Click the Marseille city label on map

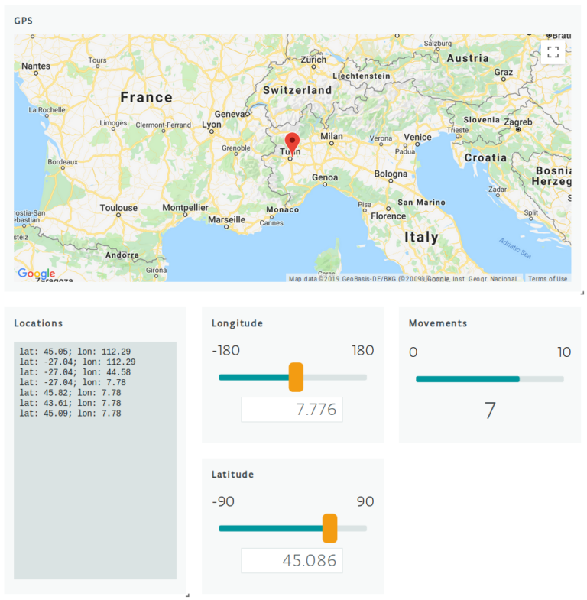click(226, 219)
